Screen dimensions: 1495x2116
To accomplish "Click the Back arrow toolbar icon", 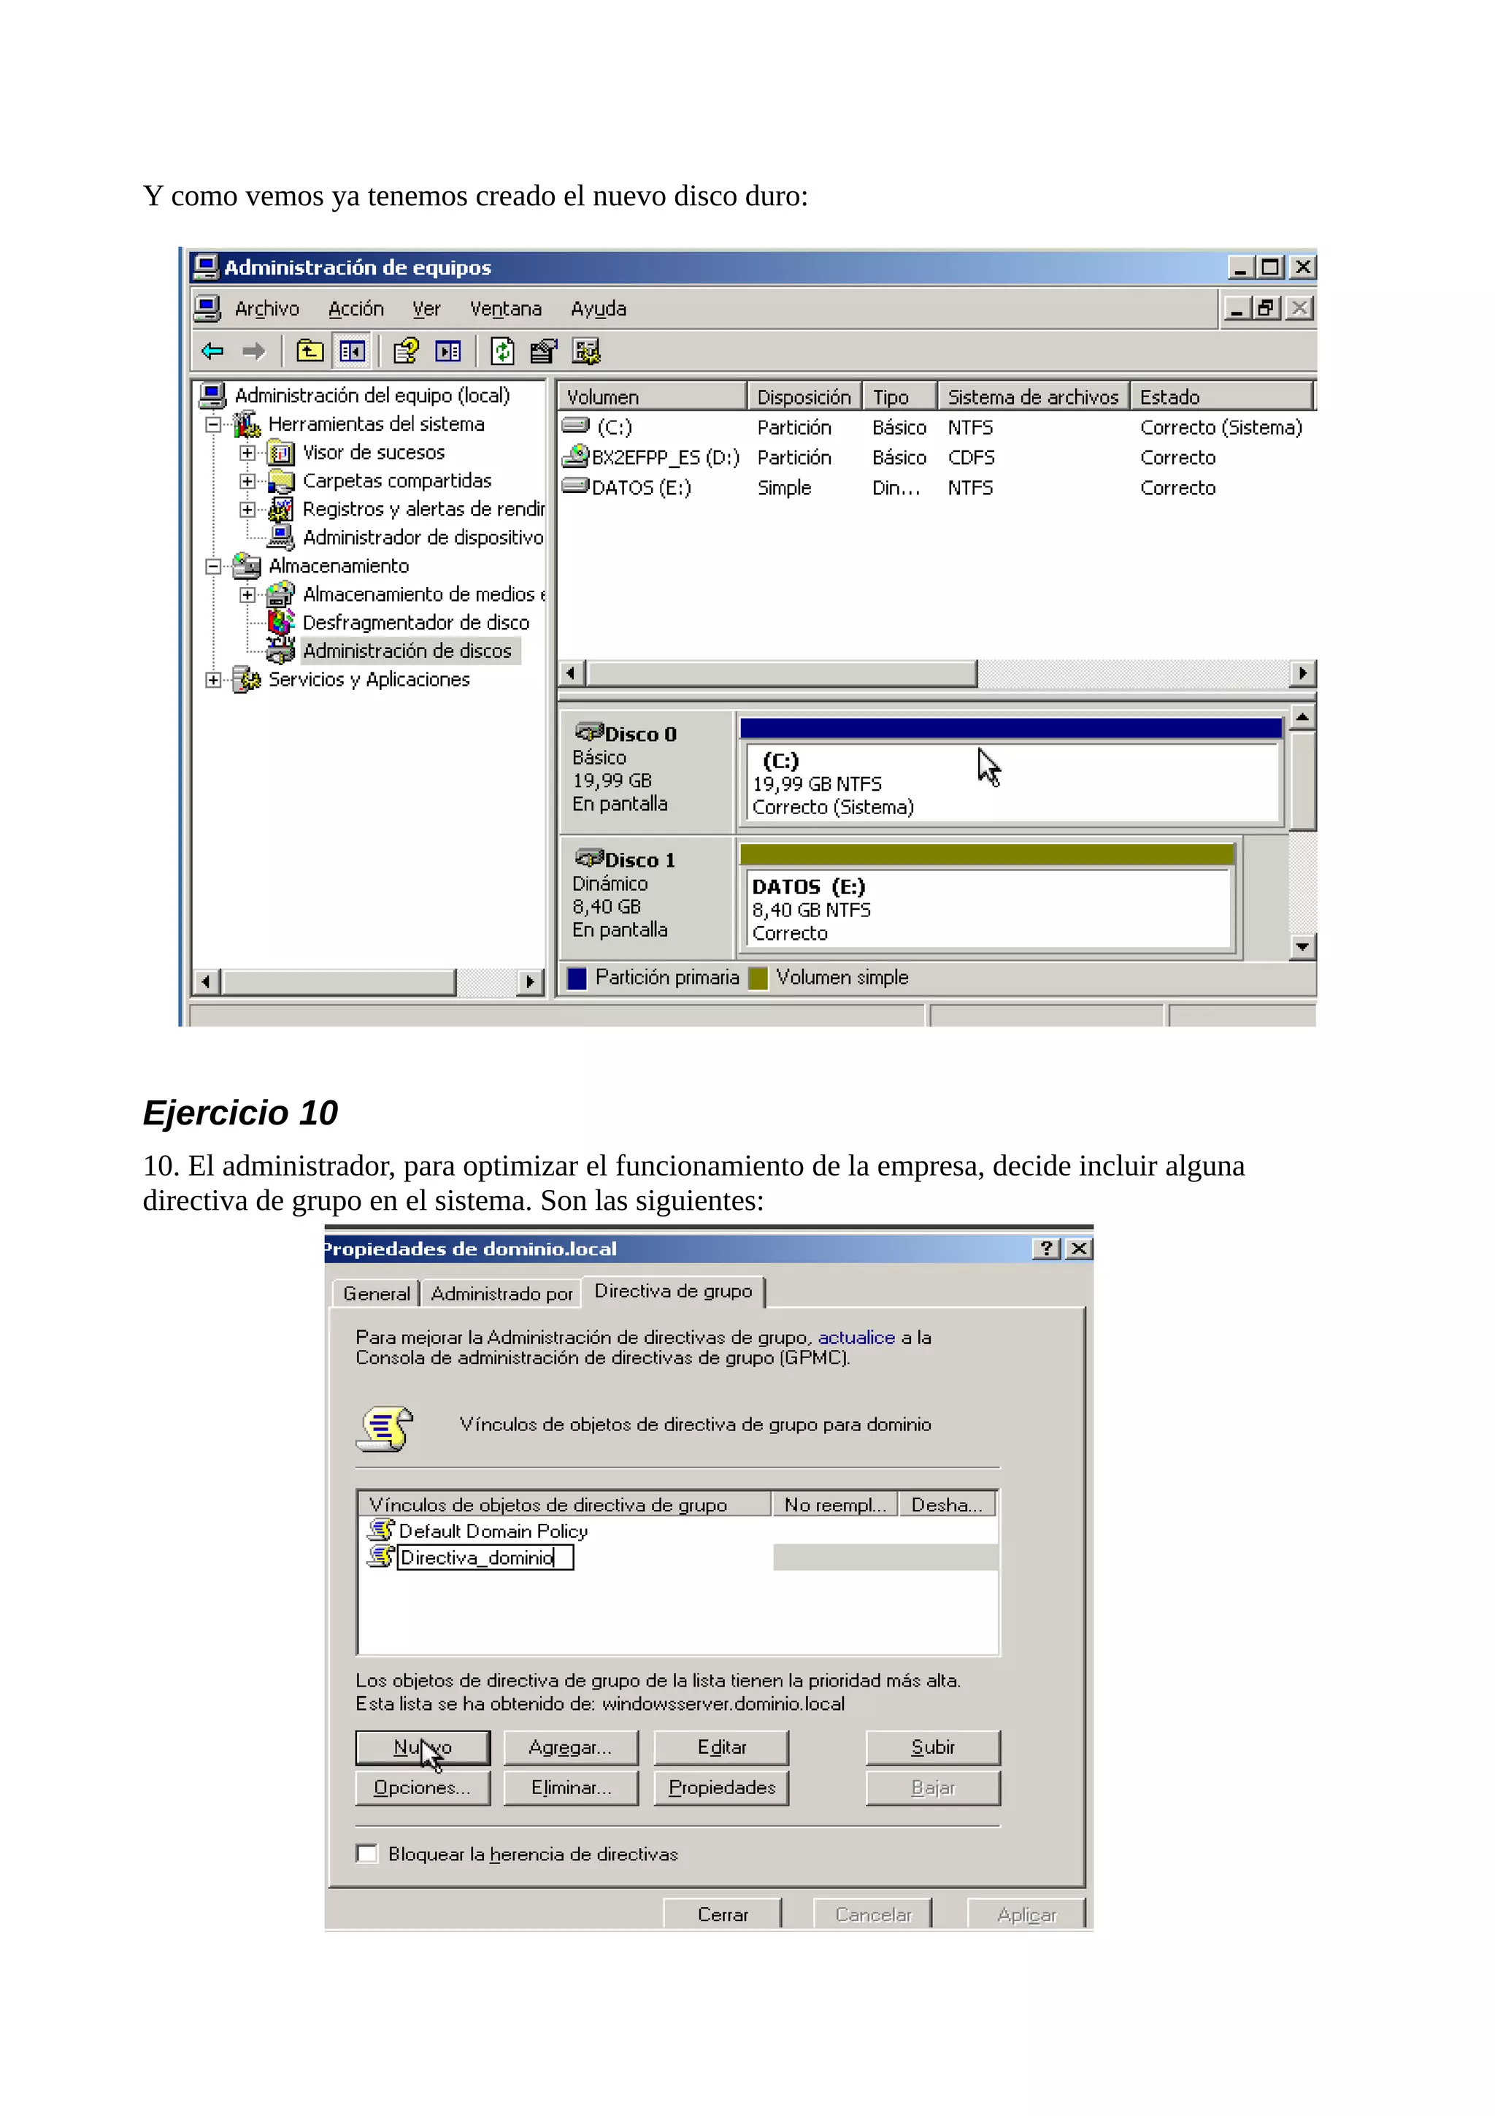I will 212,351.
